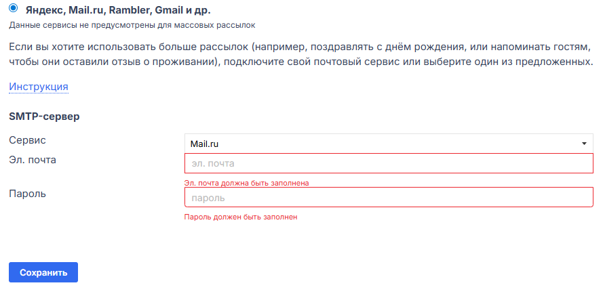Viewport: 605px width, 298px height.
Task: Click the 'Сервис' field label
Action: pos(27,140)
